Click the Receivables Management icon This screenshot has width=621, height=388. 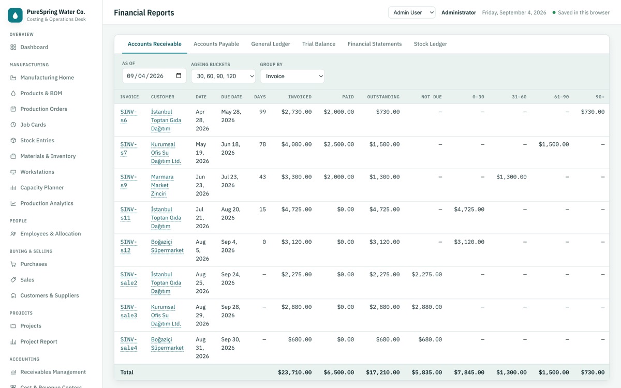13,372
